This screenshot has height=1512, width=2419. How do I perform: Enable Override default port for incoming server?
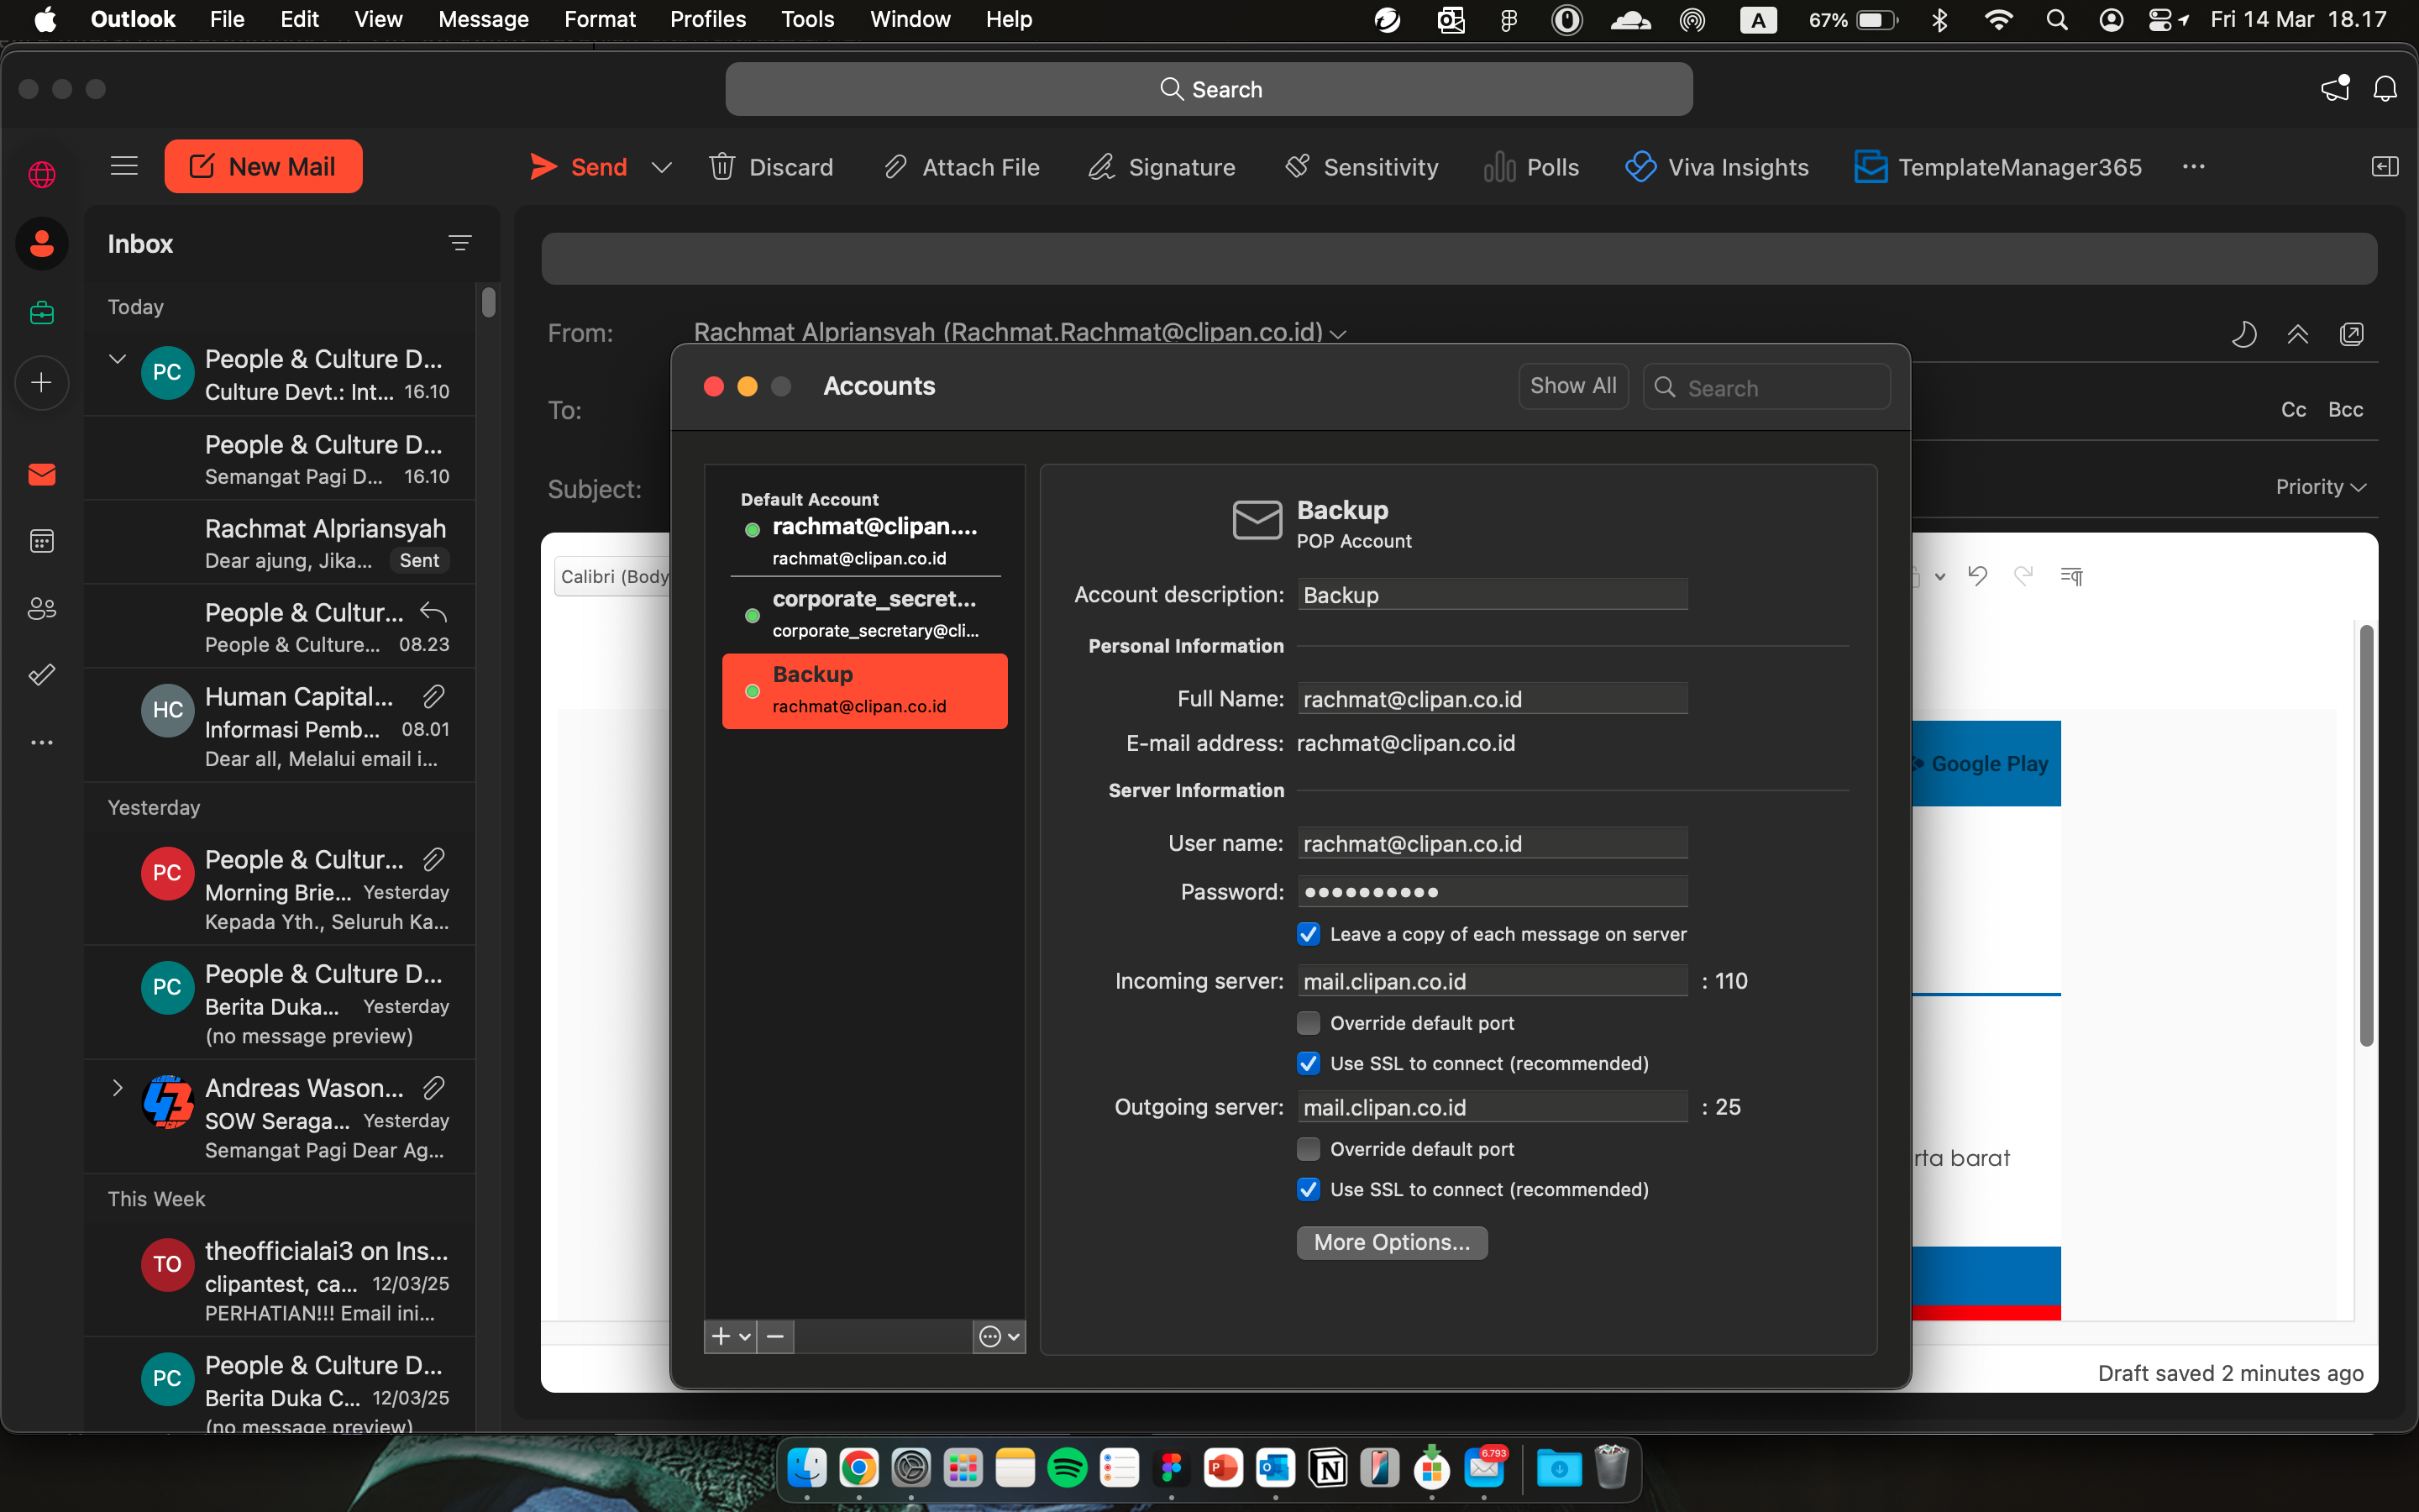[x=1308, y=1022]
